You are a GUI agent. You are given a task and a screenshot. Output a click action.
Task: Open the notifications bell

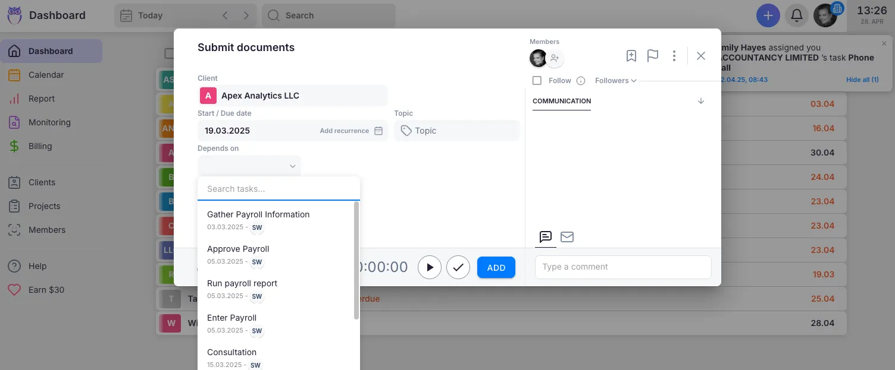click(x=796, y=15)
